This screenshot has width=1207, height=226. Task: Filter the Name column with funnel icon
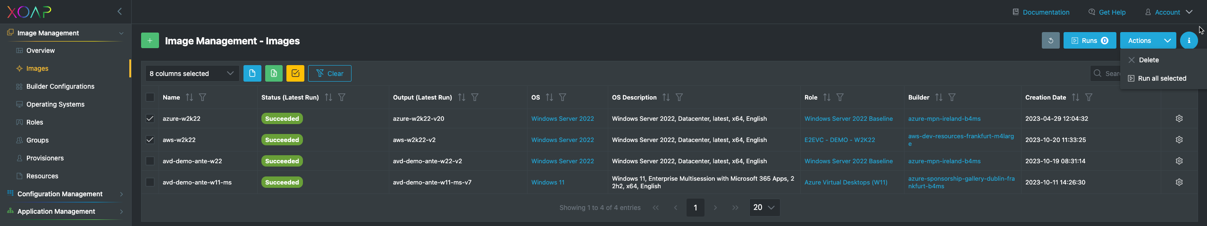(202, 97)
